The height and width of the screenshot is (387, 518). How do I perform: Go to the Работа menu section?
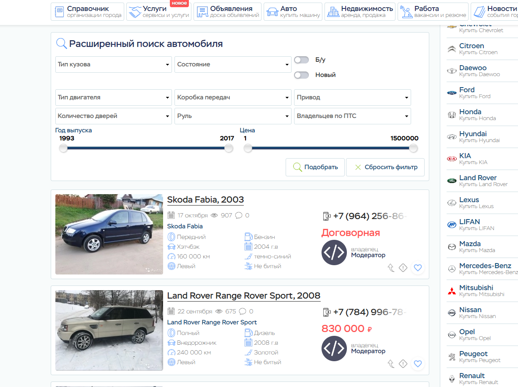pos(433,12)
